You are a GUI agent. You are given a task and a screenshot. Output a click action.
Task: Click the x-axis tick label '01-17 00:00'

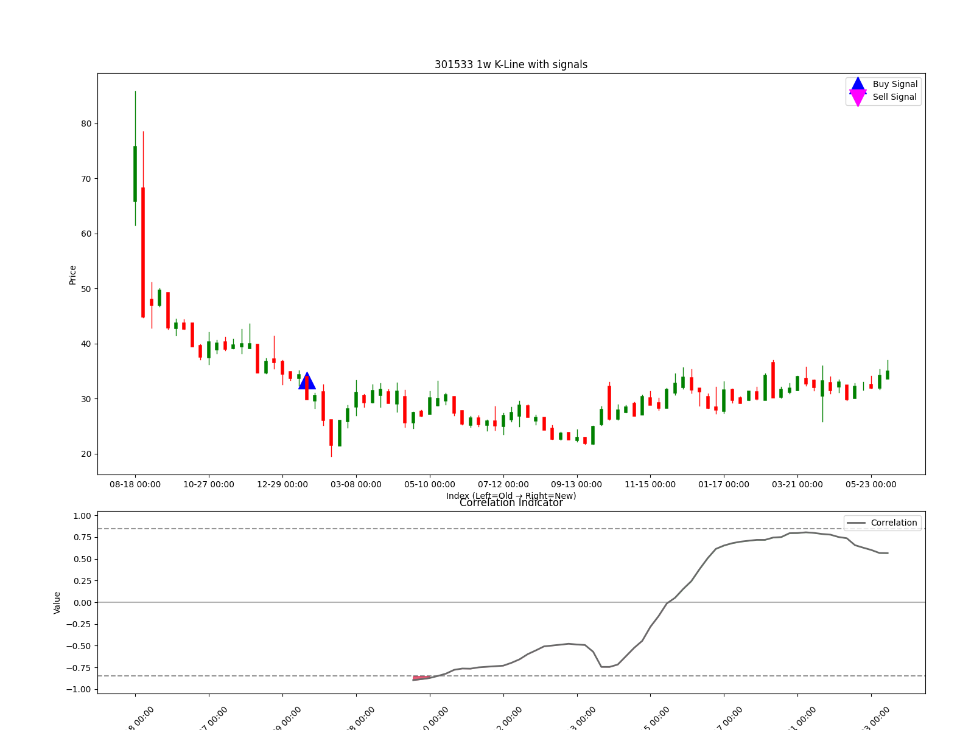[724, 484]
